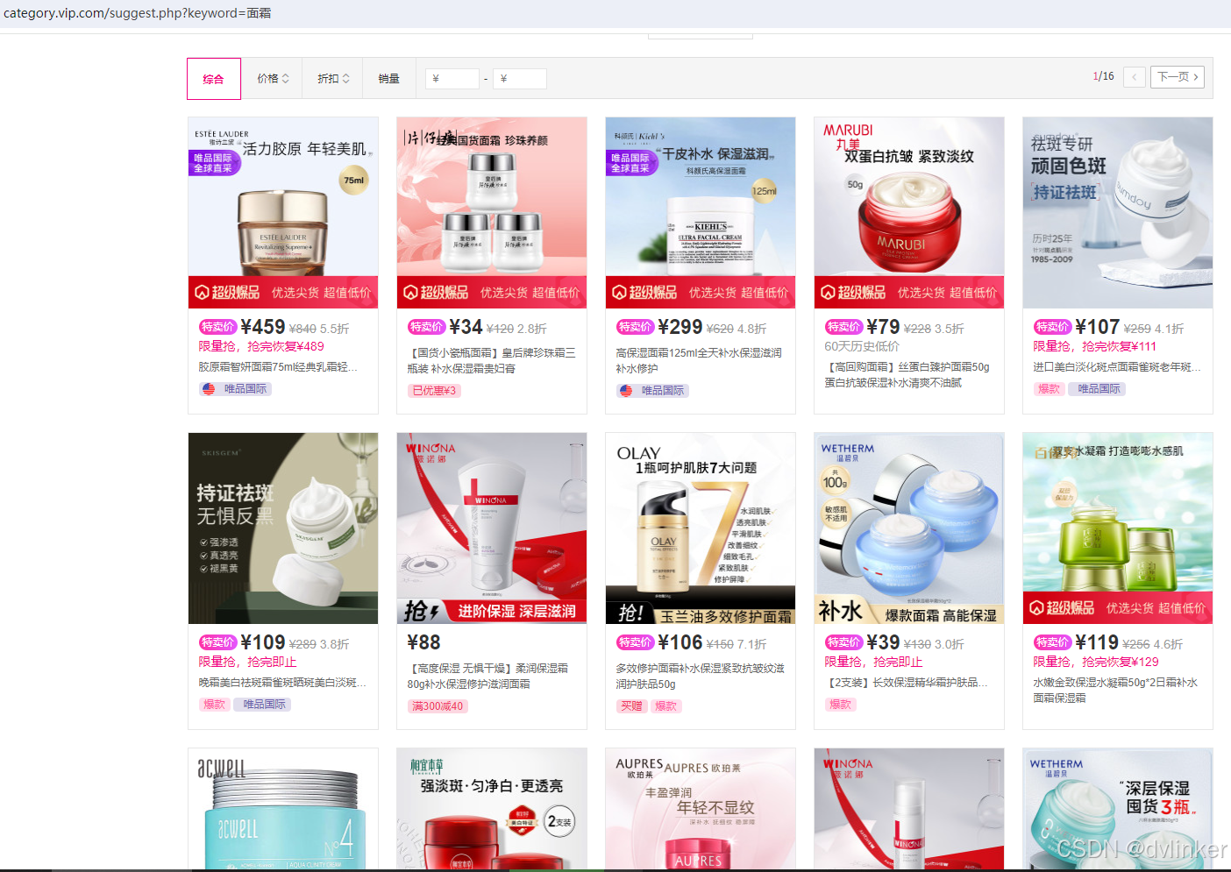Open WETHERM 爆款面霜 blue jars thumbnail

coord(909,528)
